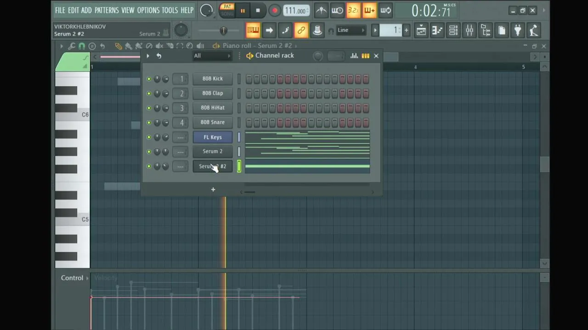The height and width of the screenshot is (330, 588).
Task: Click the pattern selector arrow
Action: [x=375, y=31]
